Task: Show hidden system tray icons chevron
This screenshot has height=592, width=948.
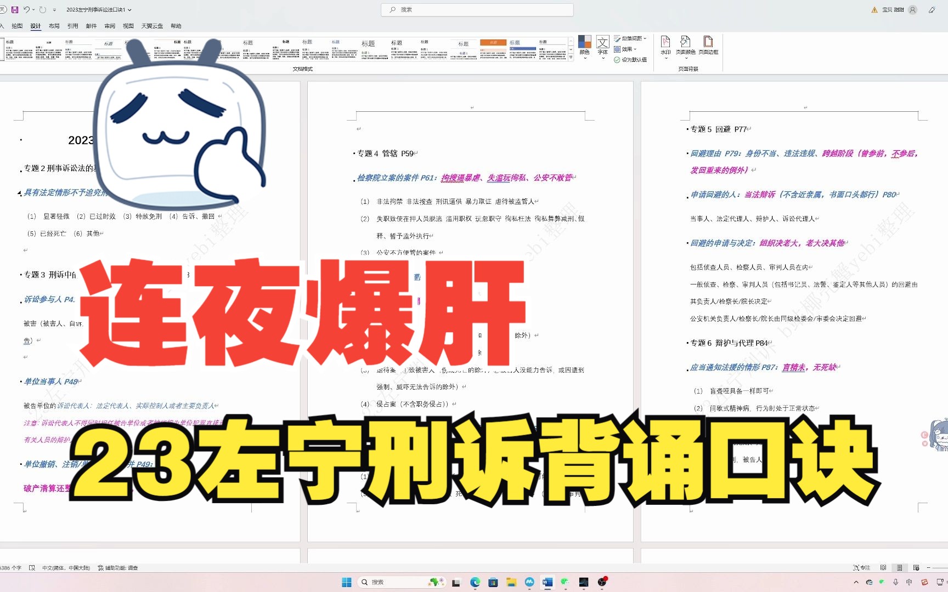Action: click(x=856, y=582)
